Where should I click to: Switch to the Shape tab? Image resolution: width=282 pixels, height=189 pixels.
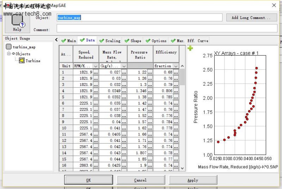[x=133, y=41]
